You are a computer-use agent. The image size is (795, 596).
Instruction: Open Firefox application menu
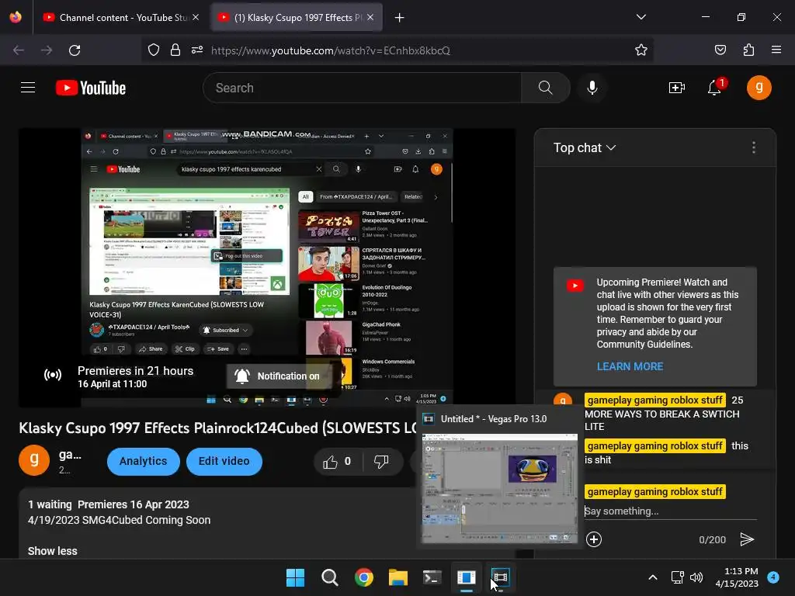(776, 50)
